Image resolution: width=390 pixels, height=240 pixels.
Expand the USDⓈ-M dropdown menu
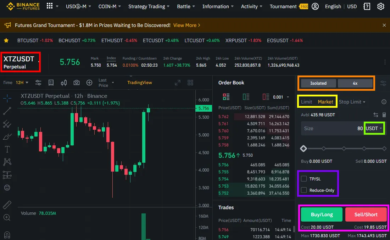(78, 6)
